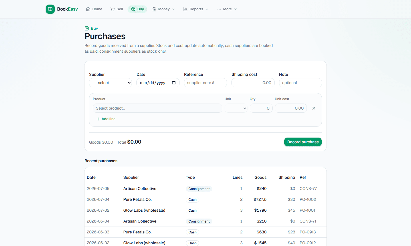Click the Type column header

coord(190,177)
